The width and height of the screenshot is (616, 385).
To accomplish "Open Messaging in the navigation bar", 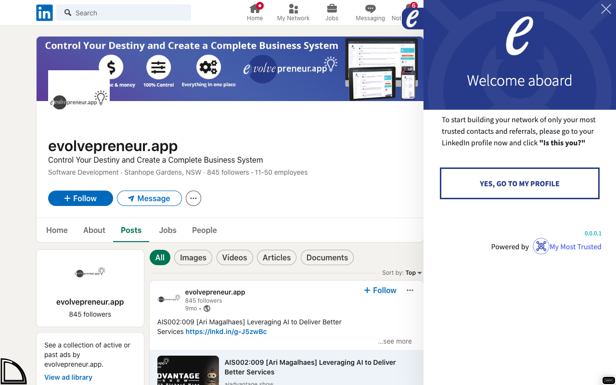I will tap(370, 13).
